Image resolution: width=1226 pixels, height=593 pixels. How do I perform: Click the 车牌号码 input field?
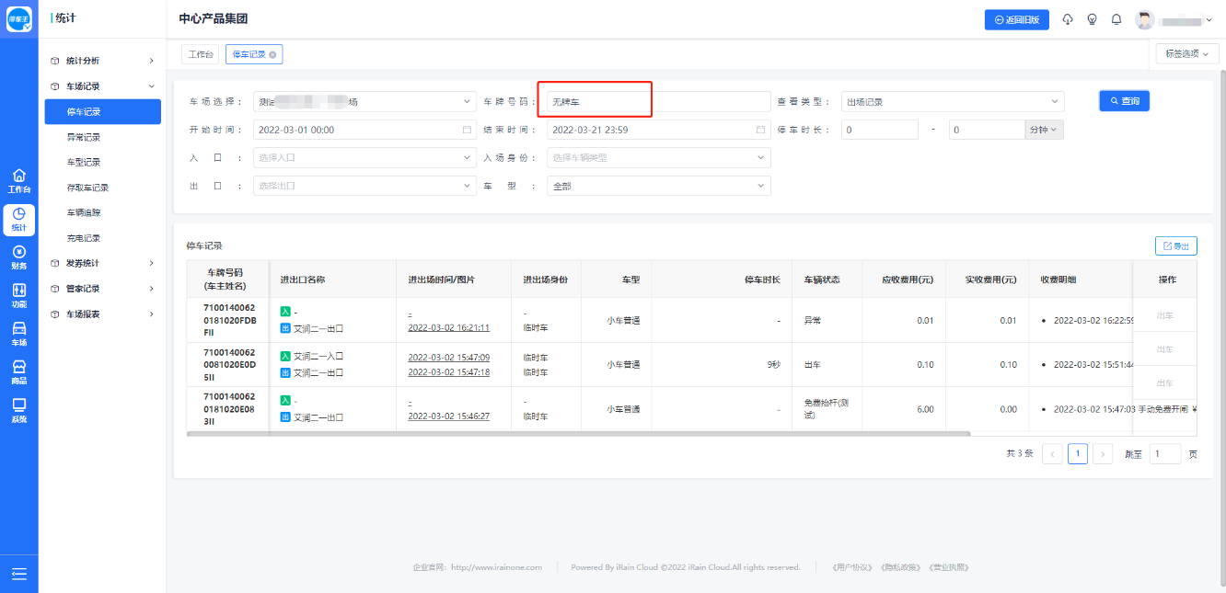pos(658,102)
